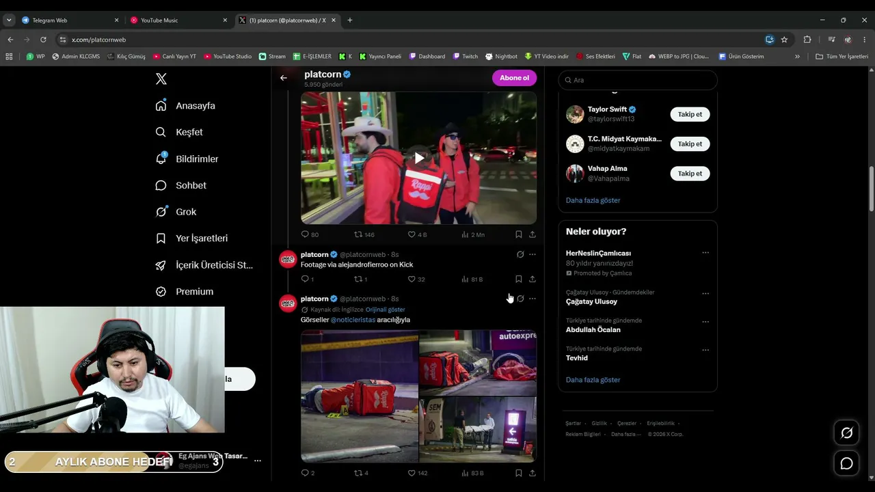Open Grok actions on the Footage post
Viewport: 875px width, 492px height.
pyautogui.click(x=520, y=254)
